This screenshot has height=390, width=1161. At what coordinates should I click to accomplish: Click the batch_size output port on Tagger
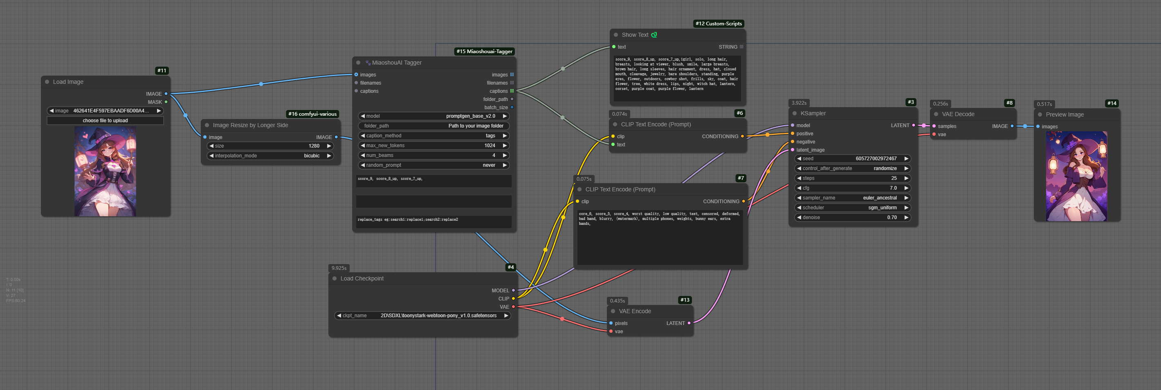tap(512, 107)
